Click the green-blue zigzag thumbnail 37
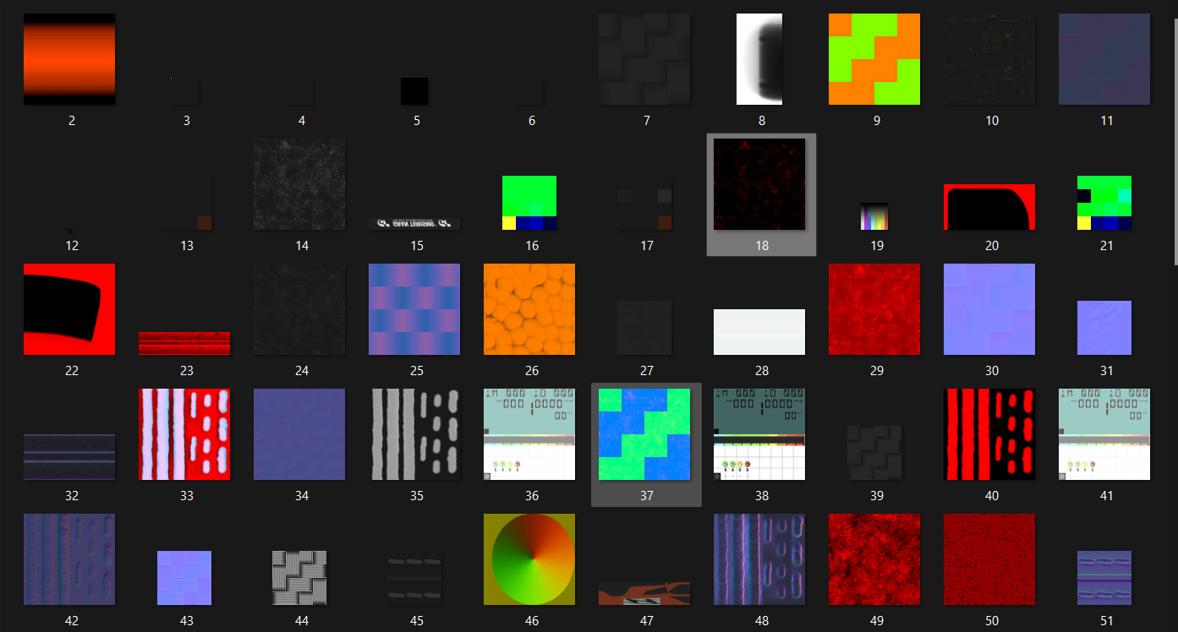The width and height of the screenshot is (1178, 632). coord(644,434)
